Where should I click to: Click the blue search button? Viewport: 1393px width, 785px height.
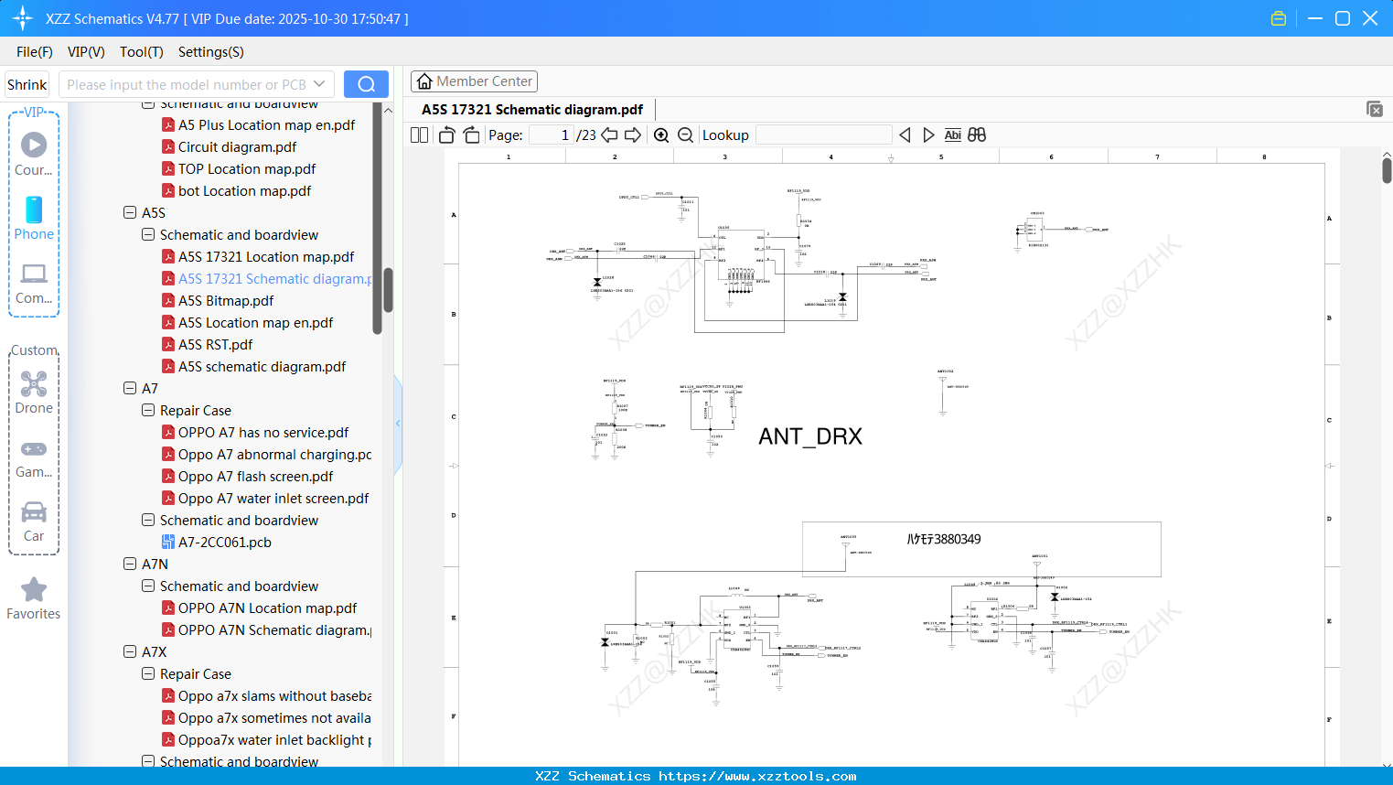[x=366, y=84]
